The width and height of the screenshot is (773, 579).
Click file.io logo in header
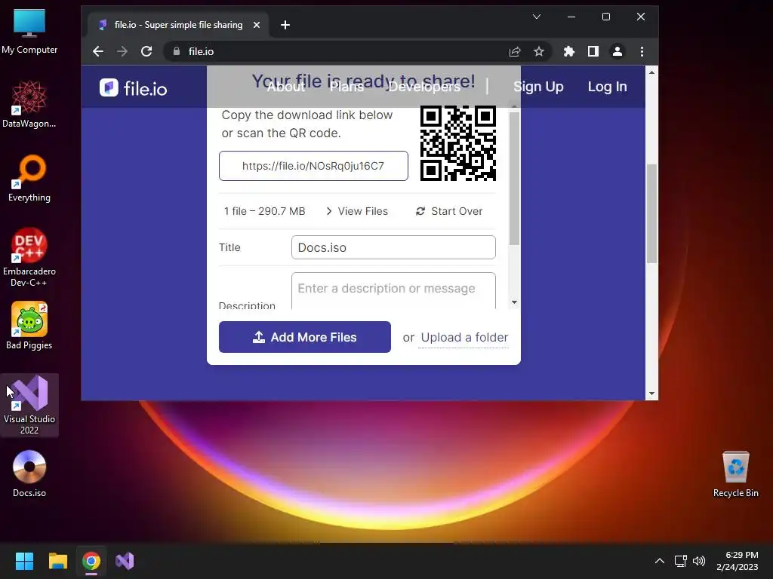pyautogui.click(x=133, y=88)
